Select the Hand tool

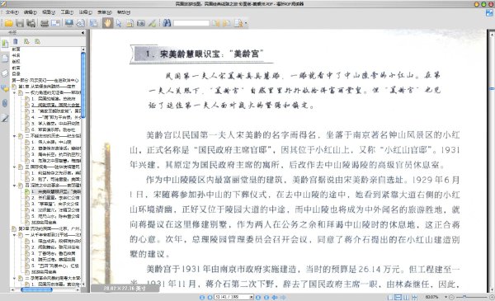107,23
